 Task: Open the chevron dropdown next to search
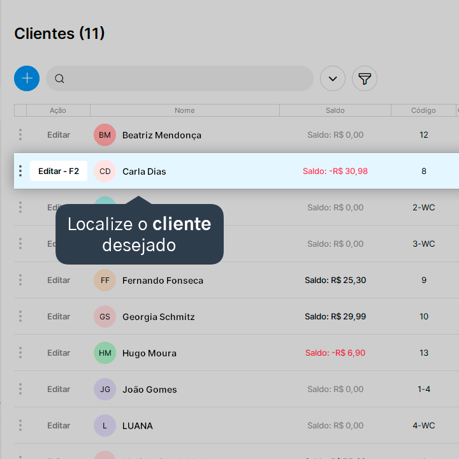(x=333, y=78)
